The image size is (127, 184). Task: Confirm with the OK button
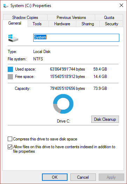coord(55,177)
